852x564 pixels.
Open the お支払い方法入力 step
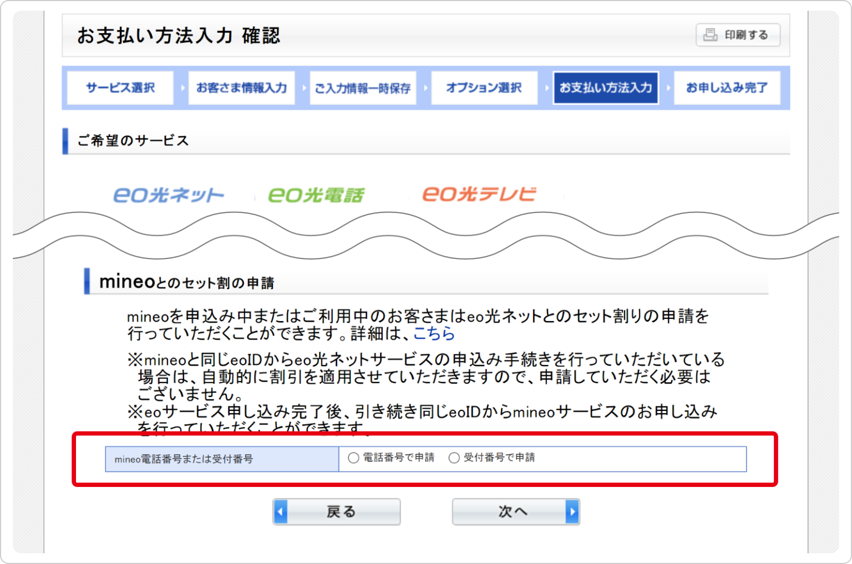606,88
